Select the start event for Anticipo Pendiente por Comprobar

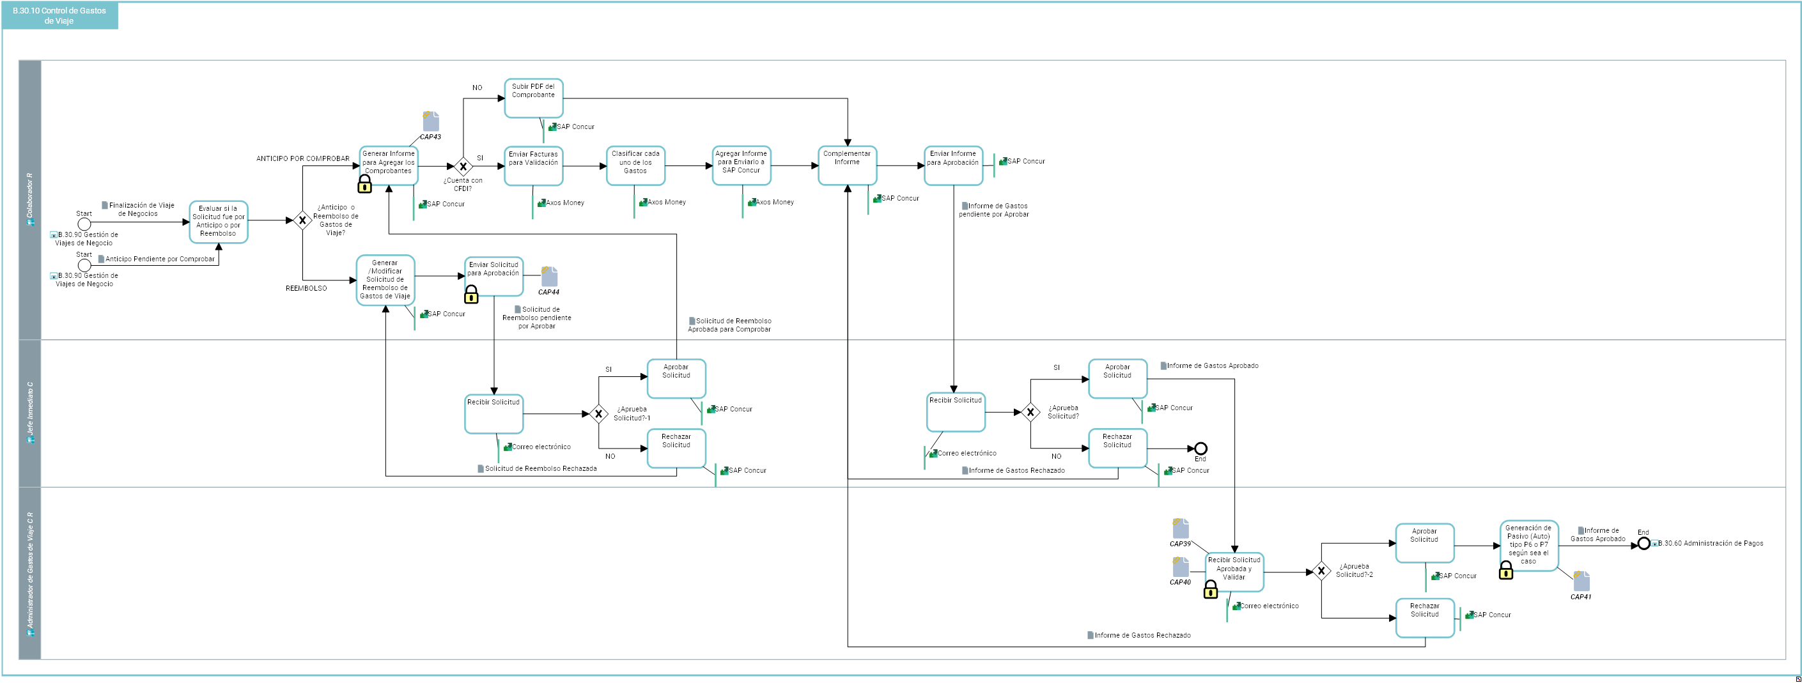click(x=84, y=265)
